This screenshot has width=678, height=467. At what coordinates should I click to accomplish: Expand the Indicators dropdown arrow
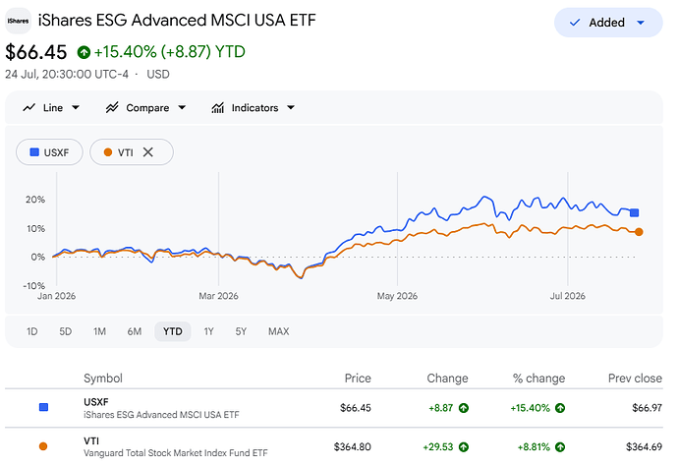(x=291, y=108)
